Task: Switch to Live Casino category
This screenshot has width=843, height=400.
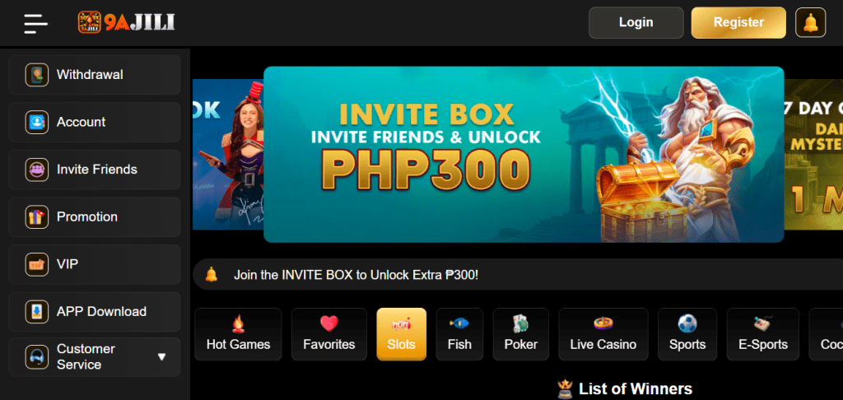Action: pyautogui.click(x=603, y=334)
